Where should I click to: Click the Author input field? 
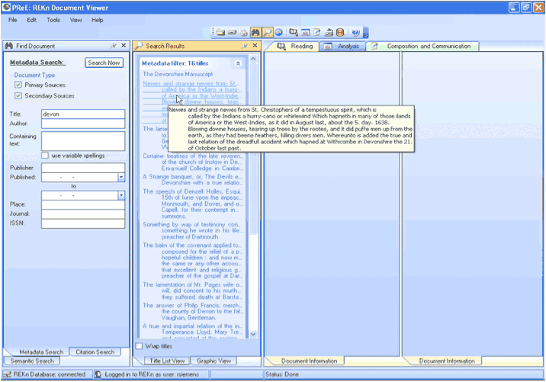(x=83, y=124)
